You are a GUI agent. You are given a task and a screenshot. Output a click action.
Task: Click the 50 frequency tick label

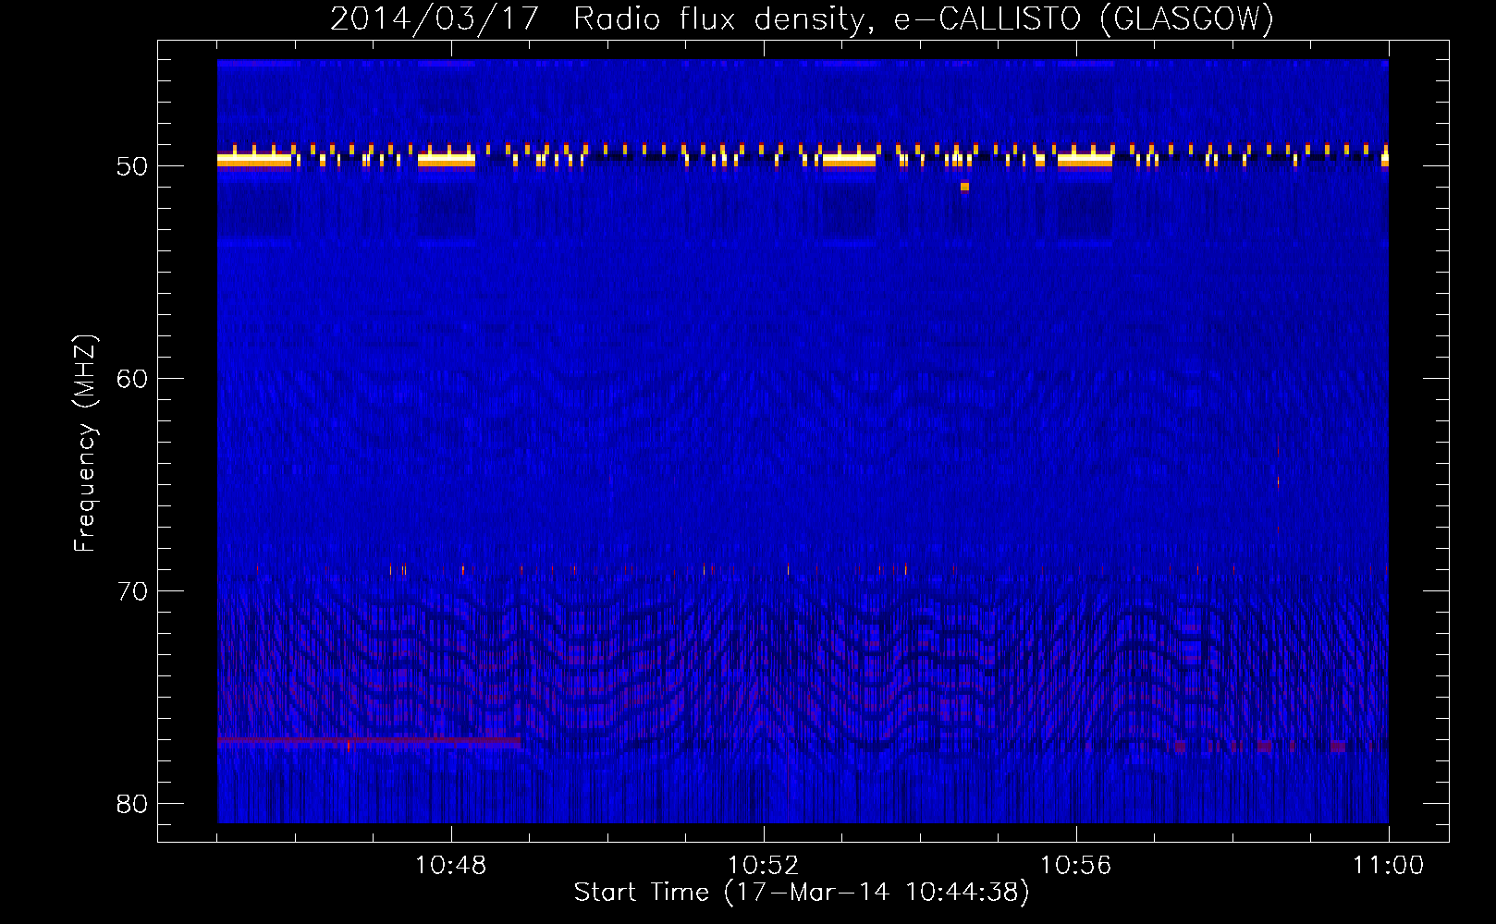(x=133, y=166)
